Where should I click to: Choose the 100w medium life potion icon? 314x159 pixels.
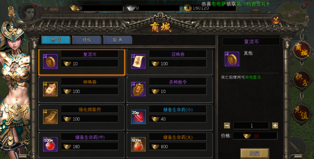(51, 144)
